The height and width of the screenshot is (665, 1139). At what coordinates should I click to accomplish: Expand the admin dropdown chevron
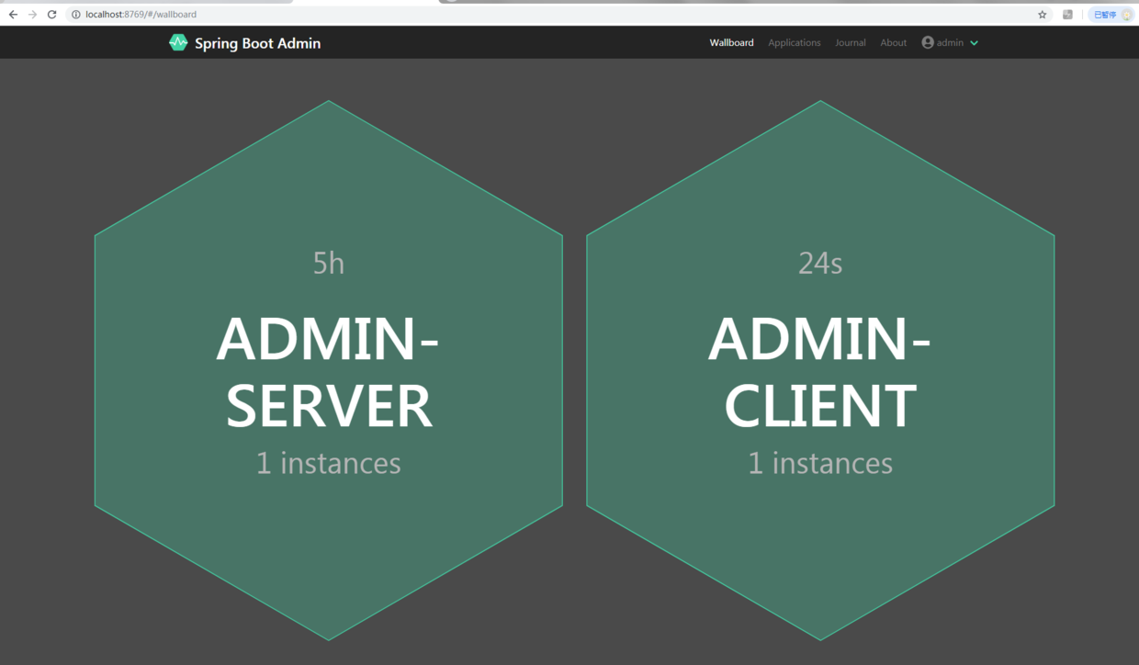[x=975, y=43]
